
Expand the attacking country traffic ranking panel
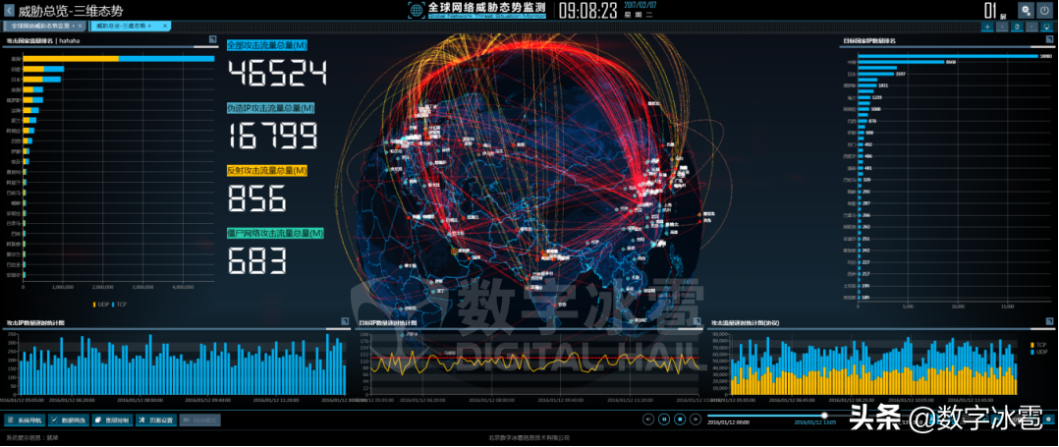coord(211,40)
